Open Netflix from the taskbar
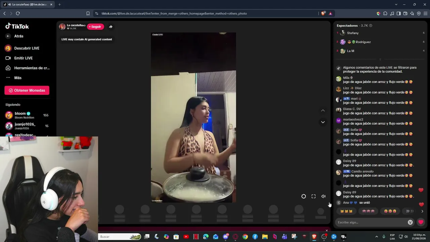This screenshot has width=430, height=242. point(196,237)
